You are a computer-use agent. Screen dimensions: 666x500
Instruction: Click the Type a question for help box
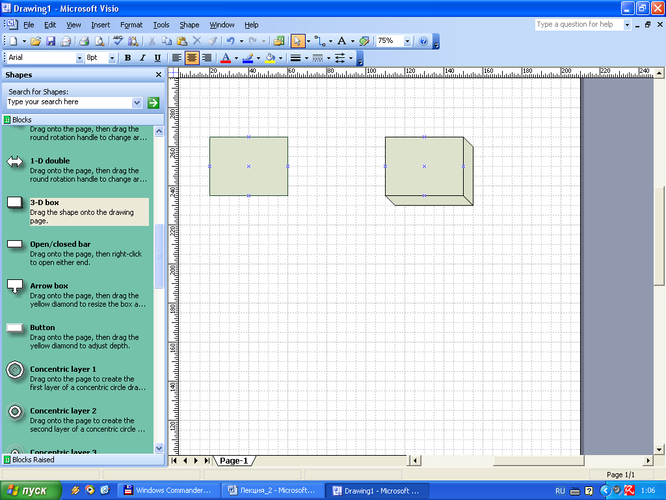(x=579, y=24)
